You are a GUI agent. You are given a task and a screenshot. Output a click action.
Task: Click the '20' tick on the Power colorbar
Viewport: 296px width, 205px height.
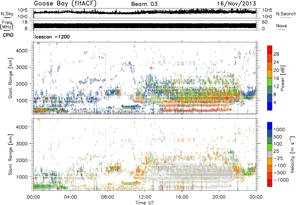coord(276,70)
